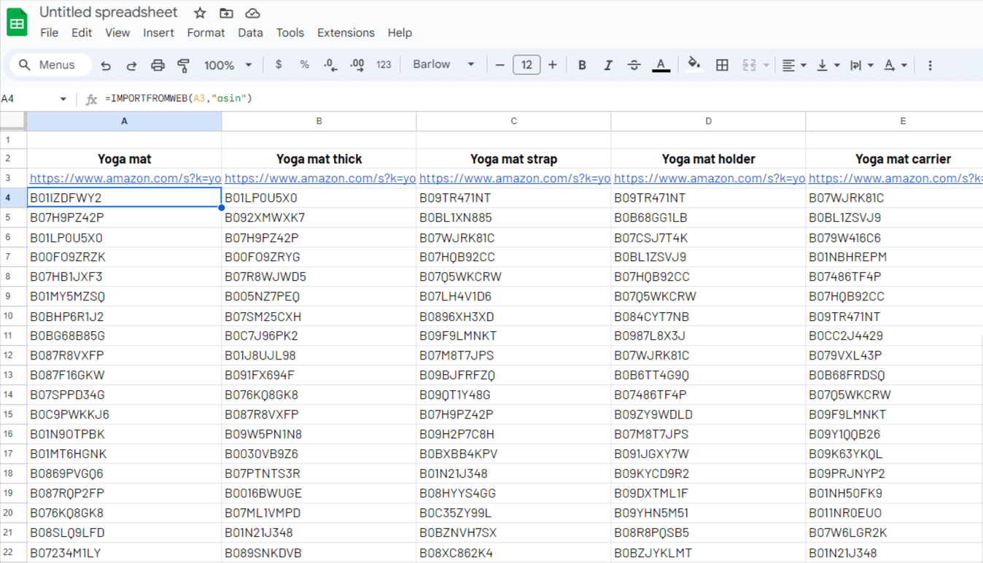Open the zoom 100% dropdown
The width and height of the screenshot is (983, 563).
point(228,65)
